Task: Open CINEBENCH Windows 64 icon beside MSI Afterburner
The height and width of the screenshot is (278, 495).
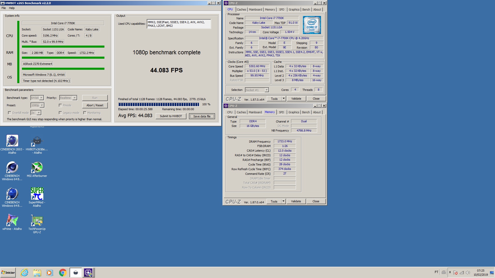Action: tap(12, 171)
